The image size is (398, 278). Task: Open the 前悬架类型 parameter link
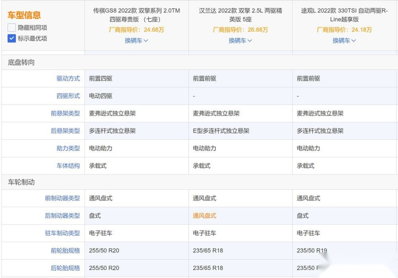click(x=65, y=113)
